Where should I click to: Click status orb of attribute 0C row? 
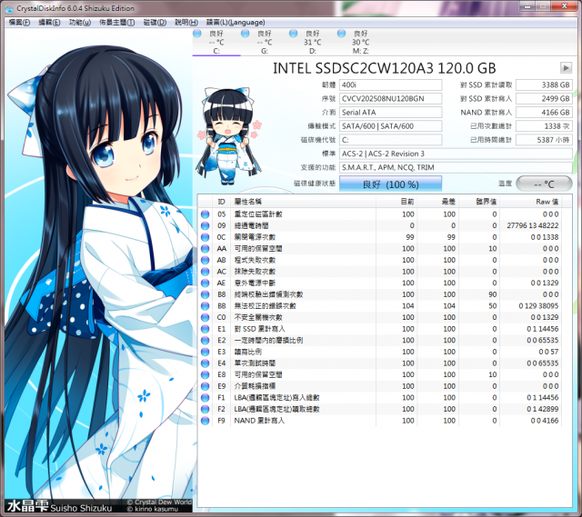pyautogui.click(x=205, y=237)
